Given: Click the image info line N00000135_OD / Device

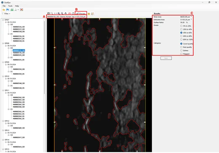Looking at the screenshot, I should [x=67, y=17].
